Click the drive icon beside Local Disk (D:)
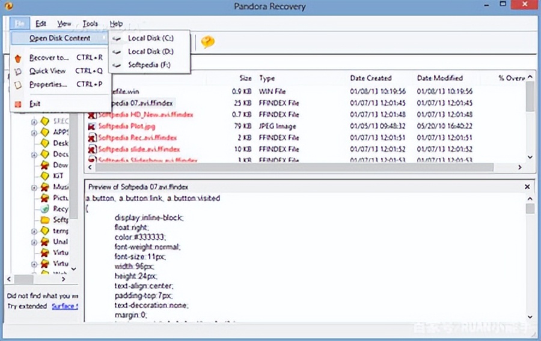541x341 pixels. [117, 52]
